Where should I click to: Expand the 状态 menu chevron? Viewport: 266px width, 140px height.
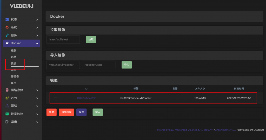37,20
